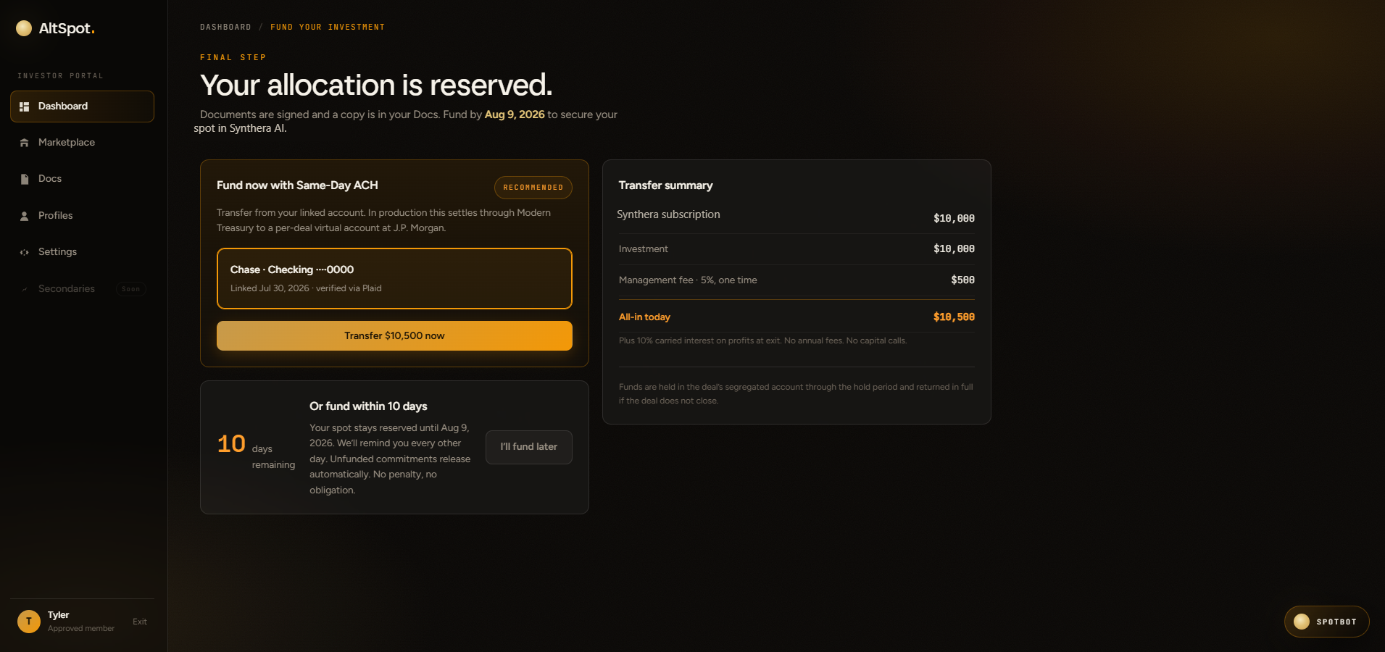The image size is (1385, 652).
Task: Click the Synthera subscription $10,000 amount
Action: point(954,218)
